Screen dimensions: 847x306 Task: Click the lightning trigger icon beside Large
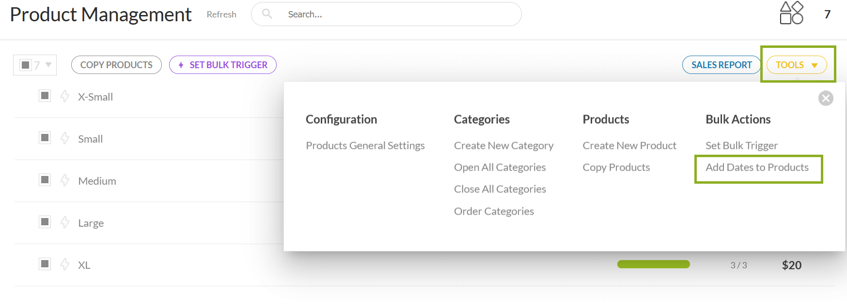point(65,222)
